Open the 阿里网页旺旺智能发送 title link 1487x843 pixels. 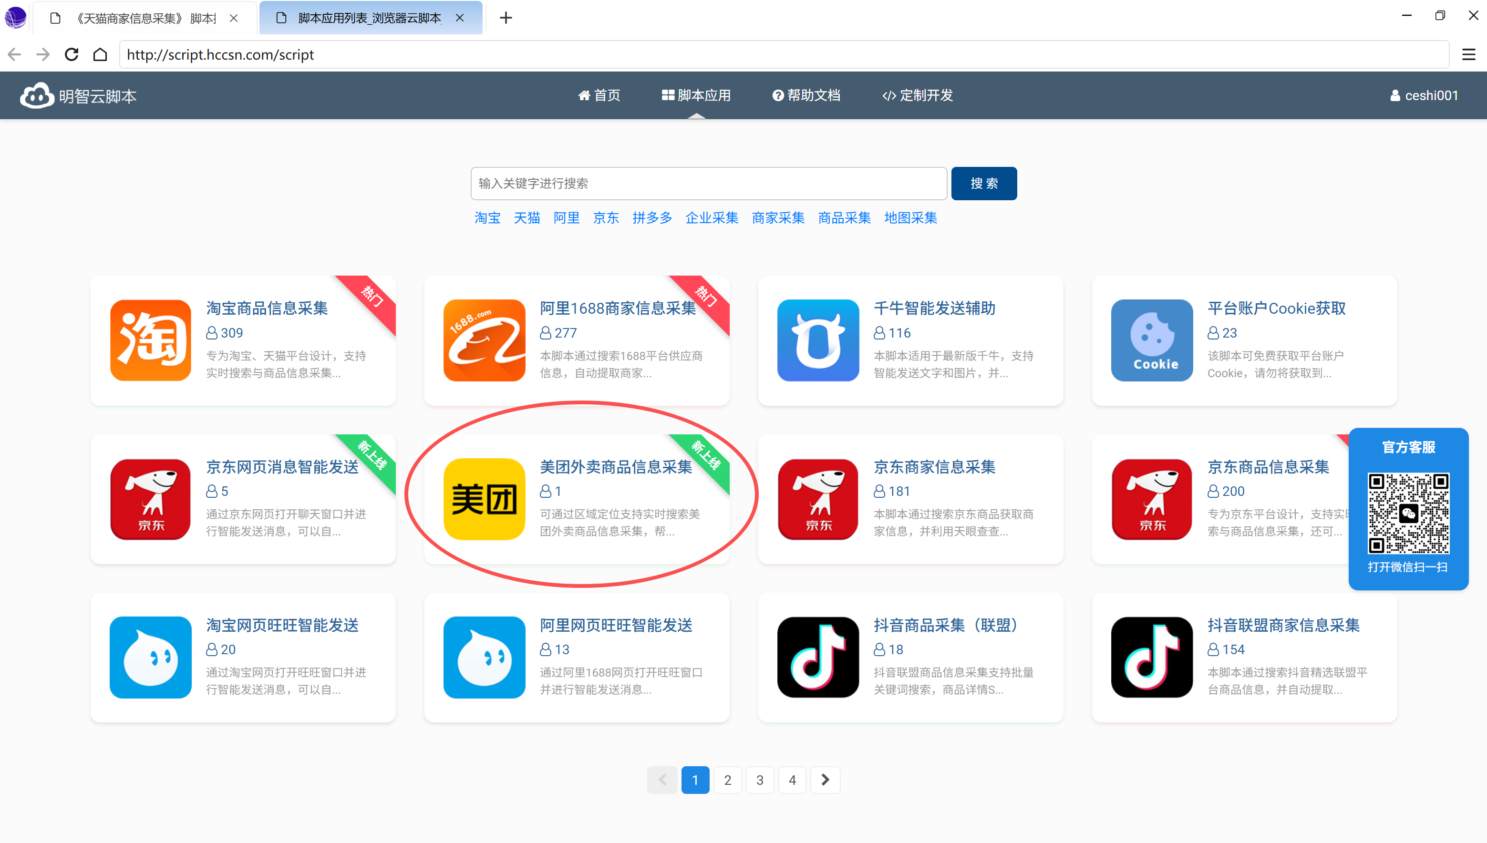click(616, 625)
